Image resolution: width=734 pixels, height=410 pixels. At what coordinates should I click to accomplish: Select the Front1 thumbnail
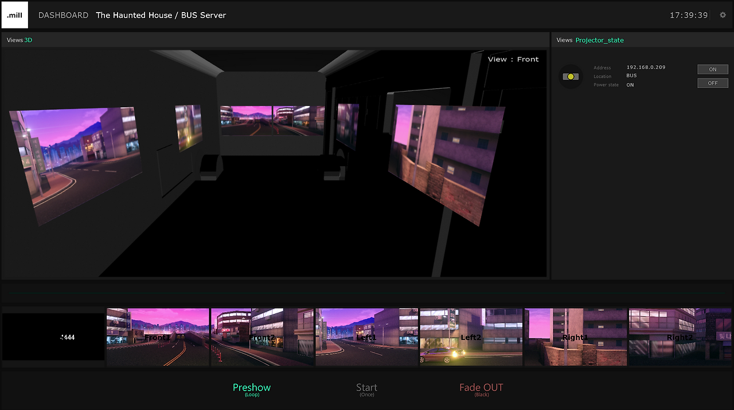click(158, 337)
